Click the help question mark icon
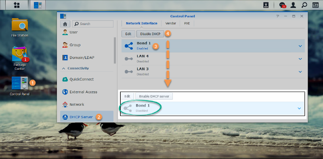Viewport: 323px width, 159px height. coord(278,16)
